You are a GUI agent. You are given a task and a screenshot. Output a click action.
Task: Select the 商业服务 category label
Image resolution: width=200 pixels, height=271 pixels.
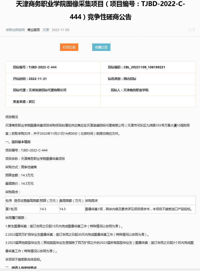click(34, 30)
